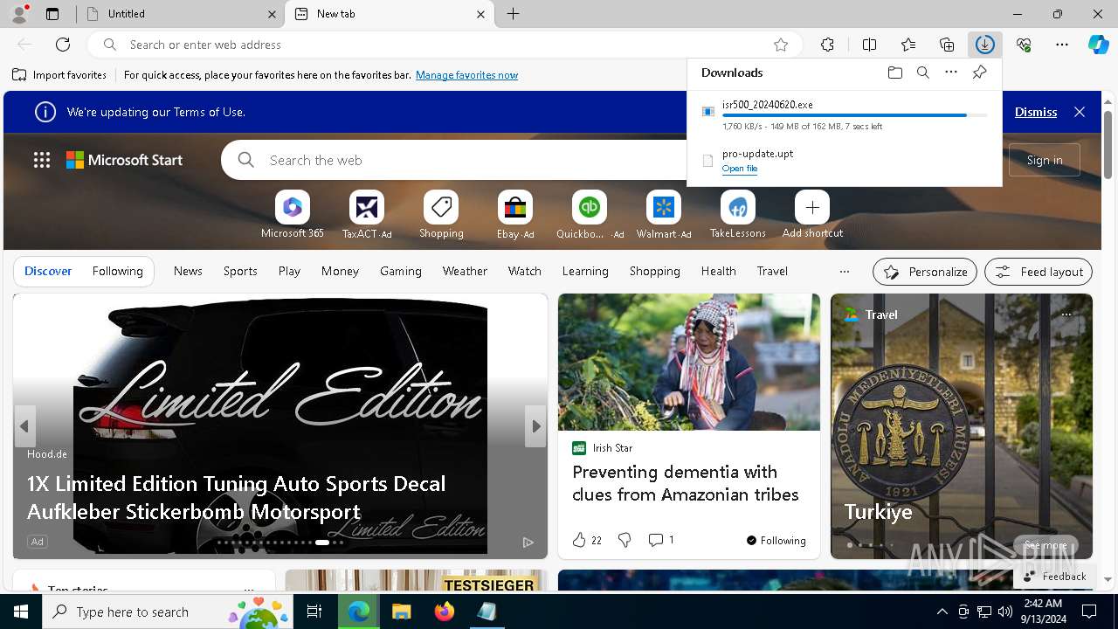Expand more feed categories ellipsis
The width and height of the screenshot is (1118, 629).
pyautogui.click(x=844, y=271)
